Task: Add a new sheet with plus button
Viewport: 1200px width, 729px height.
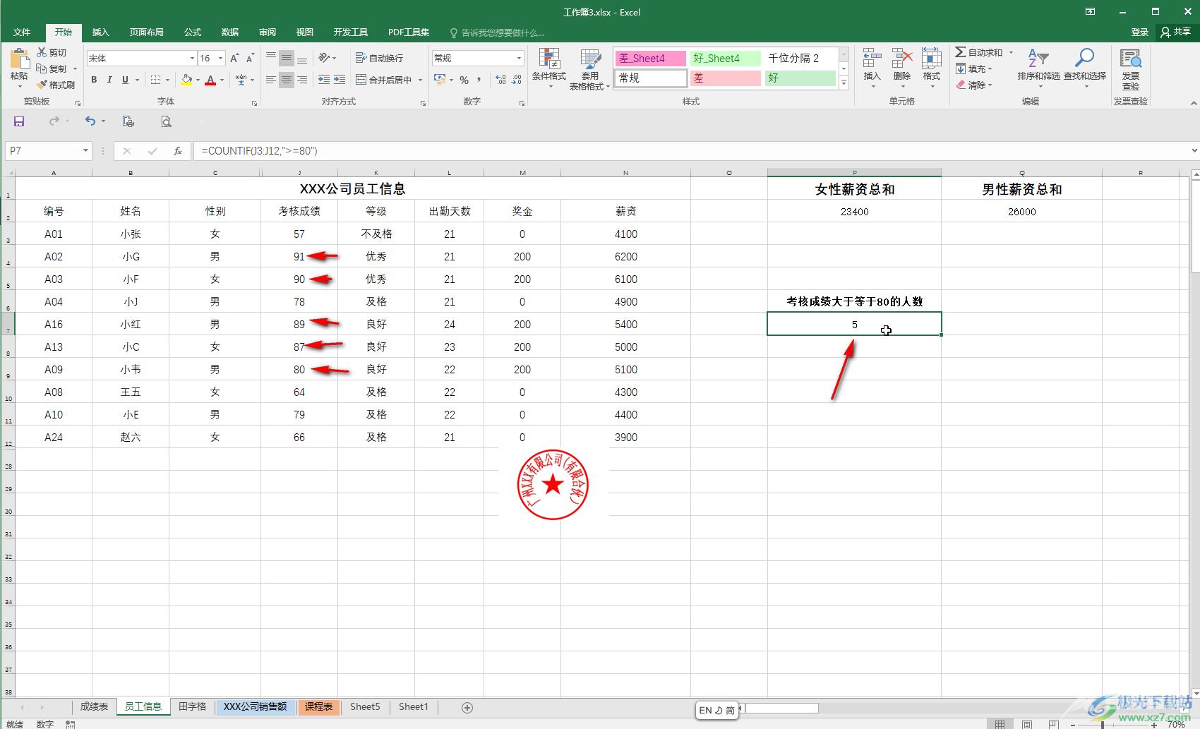Action: coord(467,707)
